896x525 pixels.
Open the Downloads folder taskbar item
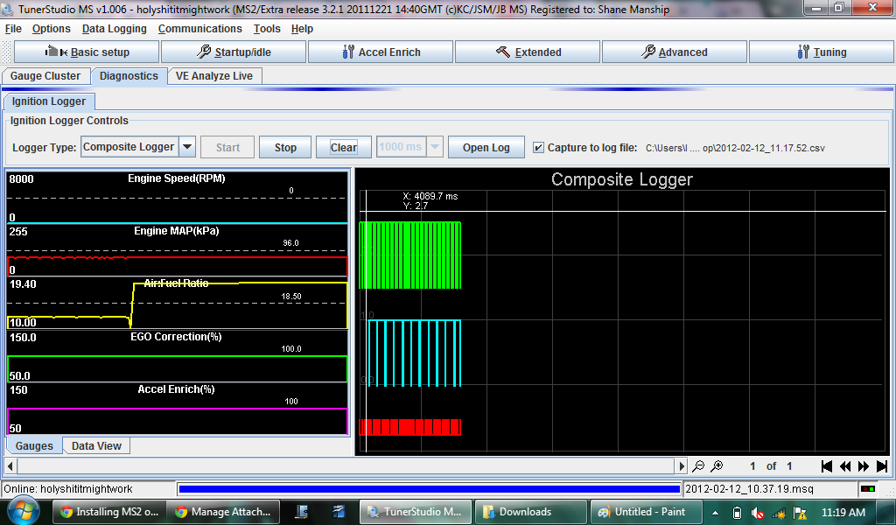tap(530, 512)
